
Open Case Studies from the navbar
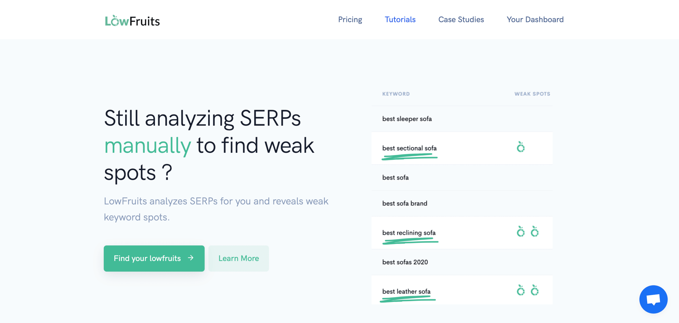click(461, 20)
